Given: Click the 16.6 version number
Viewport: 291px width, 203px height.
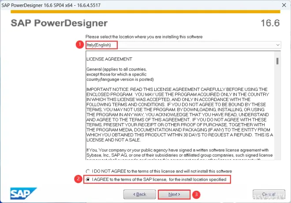Looking at the screenshot, I should [270, 23].
